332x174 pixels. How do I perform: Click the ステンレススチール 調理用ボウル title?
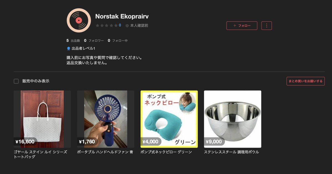231,152
